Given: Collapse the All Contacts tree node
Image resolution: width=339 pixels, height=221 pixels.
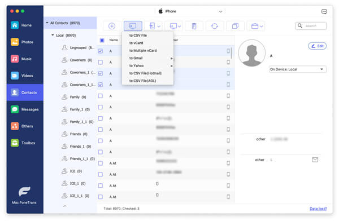Looking at the screenshot, I should [x=47, y=23].
